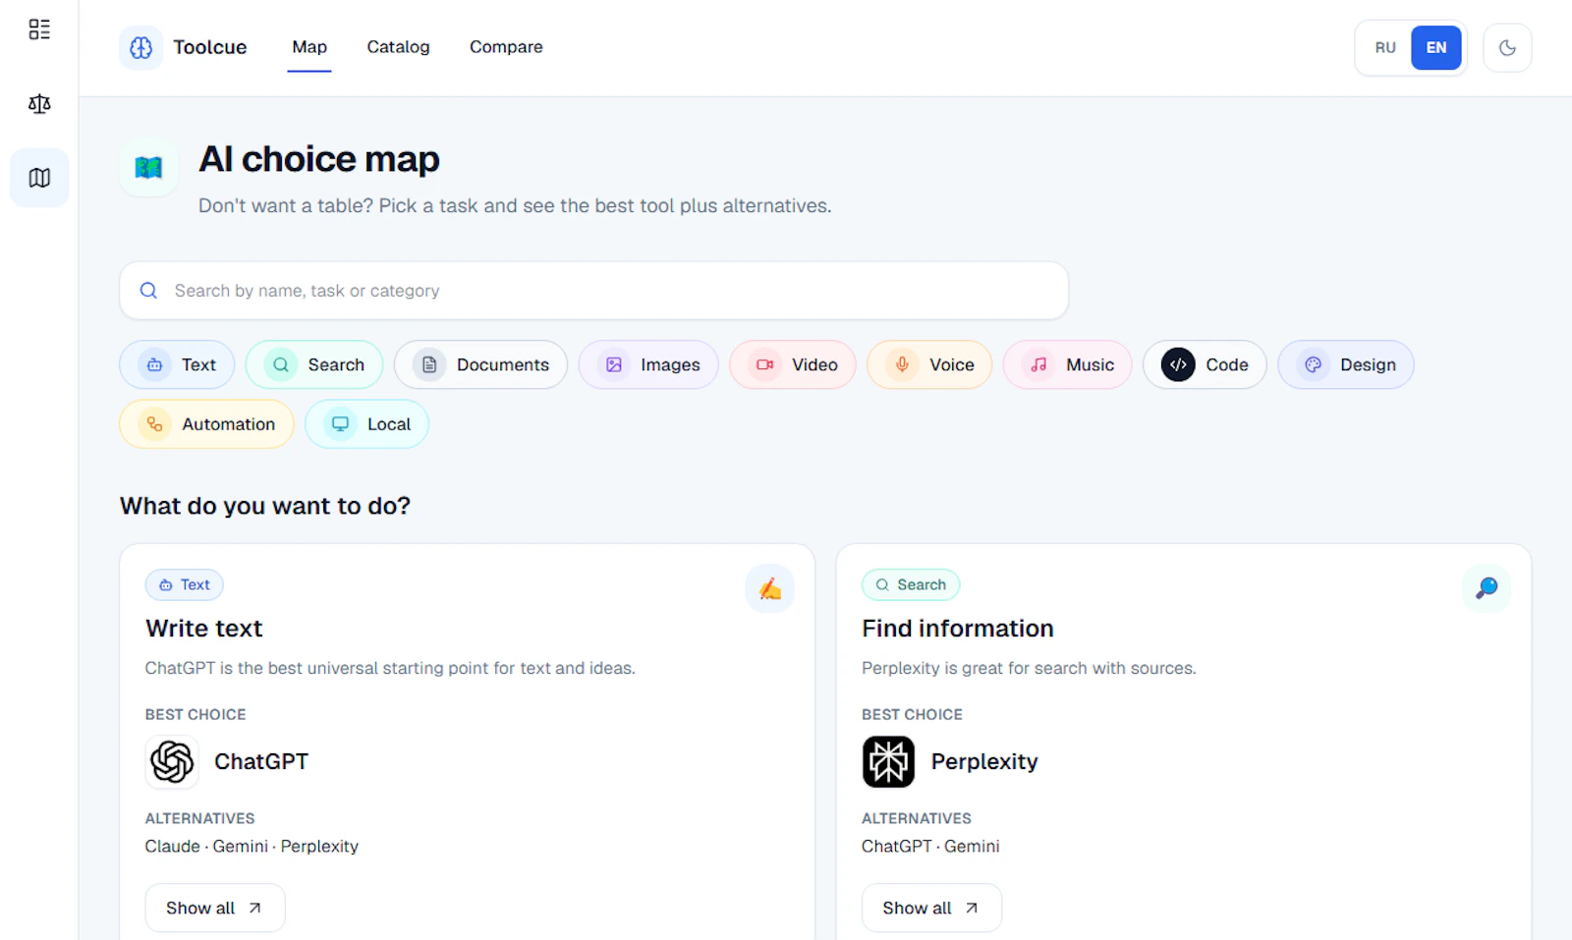Image resolution: width=1572 pixels, height=940 pixels.
Task: Click Show all on Find information card
Action: coord(931,909)
